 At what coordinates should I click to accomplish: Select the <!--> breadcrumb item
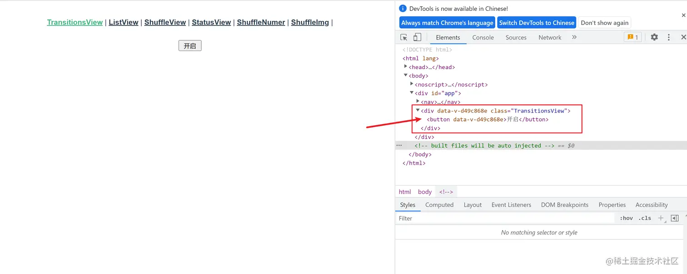pyautogui.click(x=446, y=192)
